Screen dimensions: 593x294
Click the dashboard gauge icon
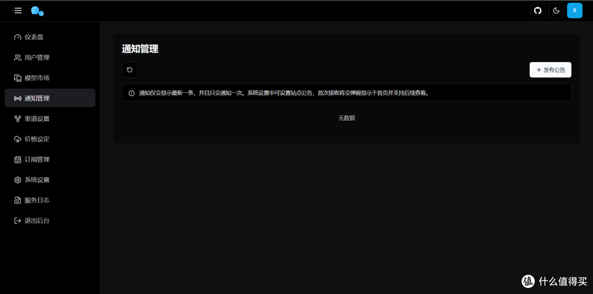pos(18,37)
